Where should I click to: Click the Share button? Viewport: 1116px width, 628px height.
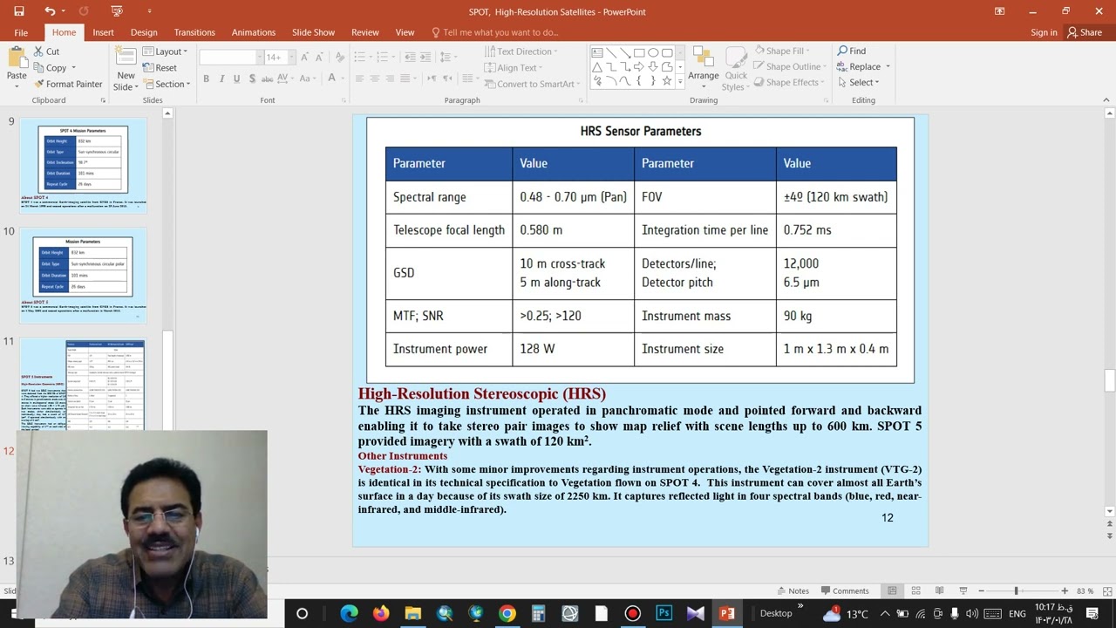click(1085, 32)
